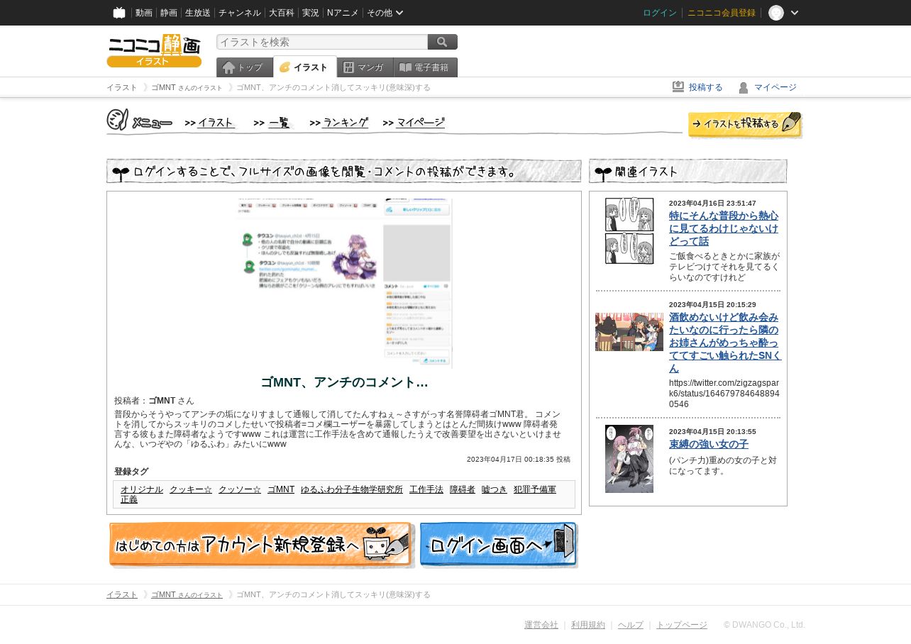The height and width of the screenshot is (644, 911).
Task: Click the 工作手法 tag
Action: (426, 489)
